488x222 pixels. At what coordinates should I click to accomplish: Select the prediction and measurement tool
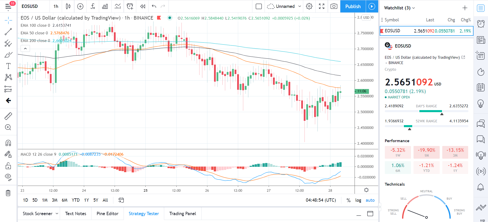click(x=8, y=89)
